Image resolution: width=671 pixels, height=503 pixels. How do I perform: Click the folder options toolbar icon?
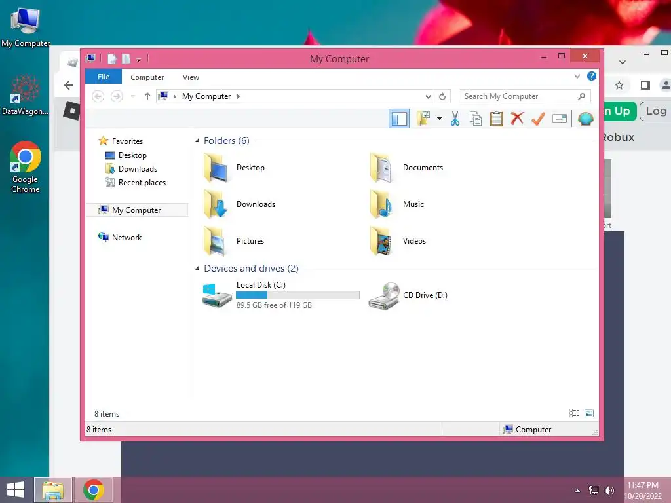(x=423, y=119)
